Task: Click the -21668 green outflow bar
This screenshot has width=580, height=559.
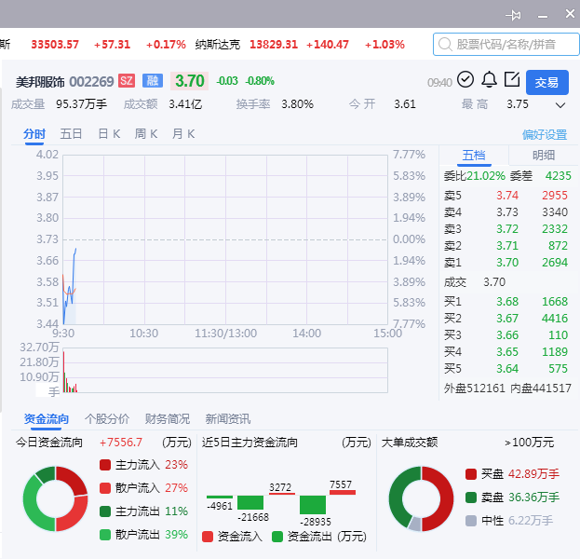Action: click(250, 503)
